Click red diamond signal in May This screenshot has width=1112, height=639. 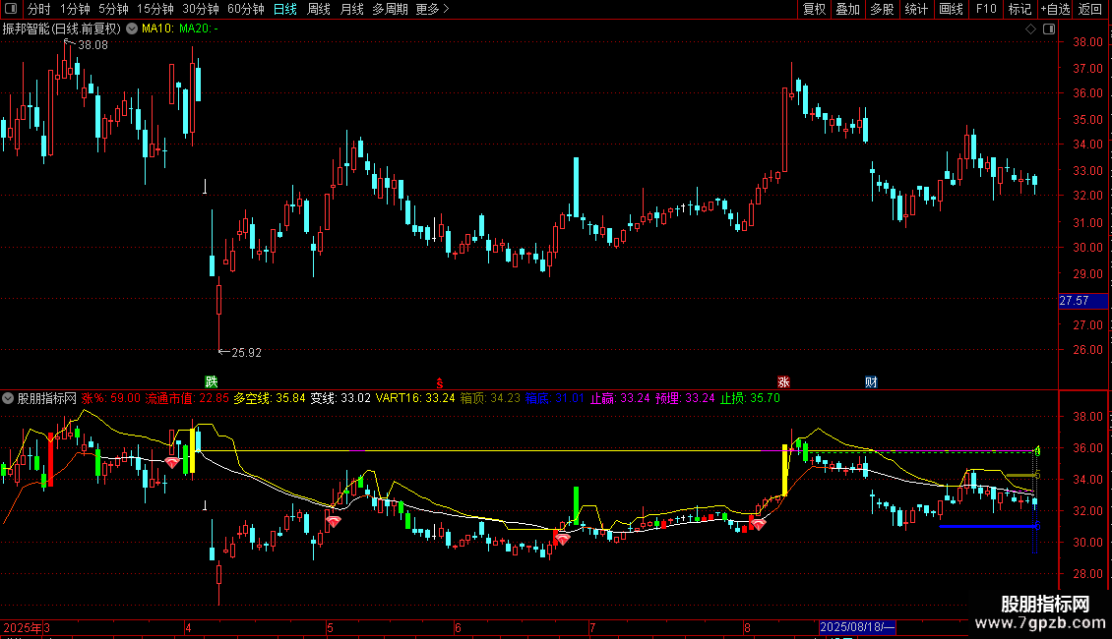(x=334, y=521)
